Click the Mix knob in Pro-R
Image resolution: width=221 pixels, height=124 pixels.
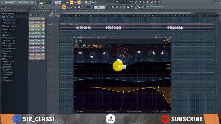[x=164, y=54]
